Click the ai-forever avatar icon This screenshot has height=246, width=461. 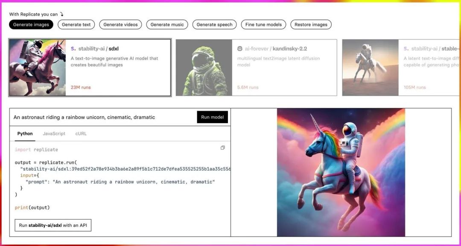[x=240, y=49]
